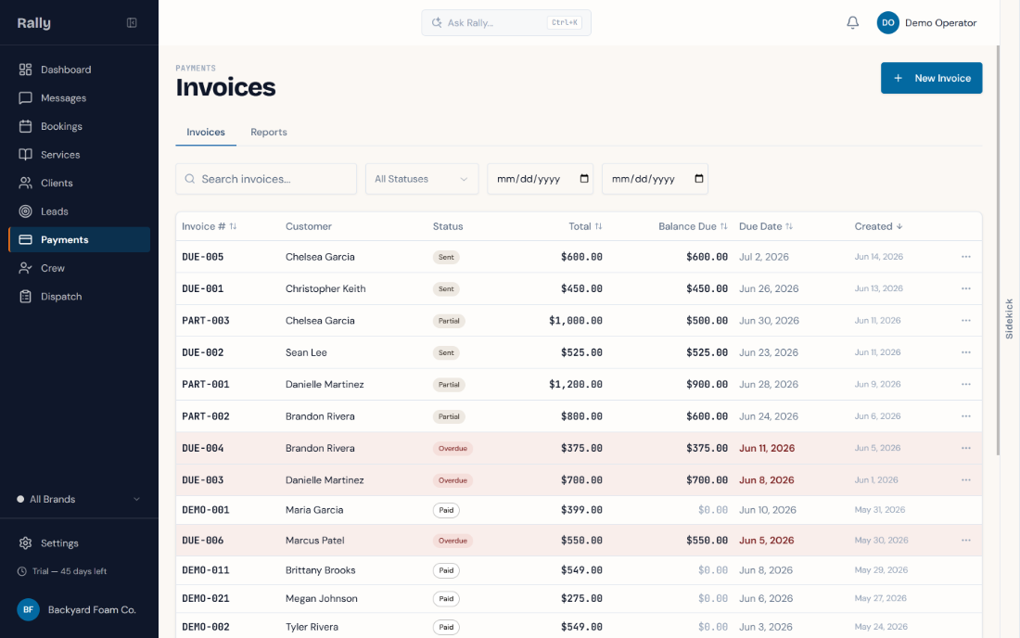Click the Demo Operator name

940,23
